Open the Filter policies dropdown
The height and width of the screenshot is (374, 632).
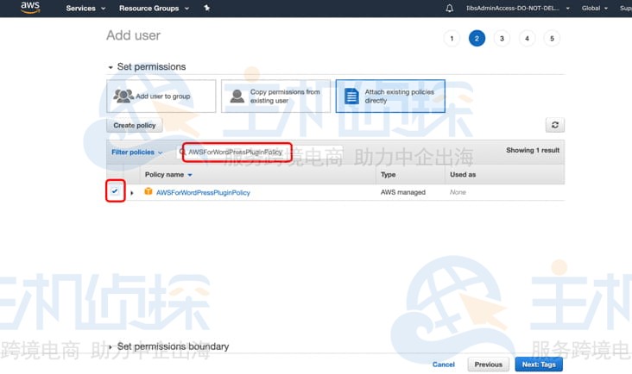click(136, 153)
